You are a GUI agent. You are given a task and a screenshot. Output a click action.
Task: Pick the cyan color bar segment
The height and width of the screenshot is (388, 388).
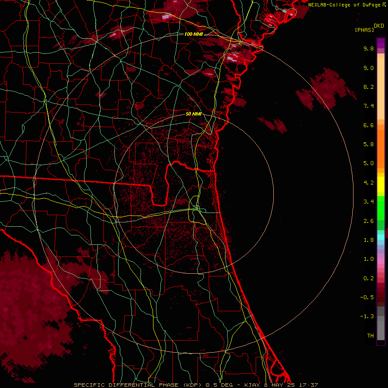coord(381,237)
